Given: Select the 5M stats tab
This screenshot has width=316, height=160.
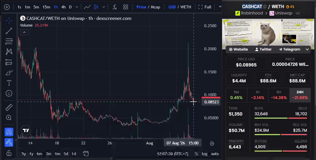Looking at the screenshot, I should click(236, 95).
